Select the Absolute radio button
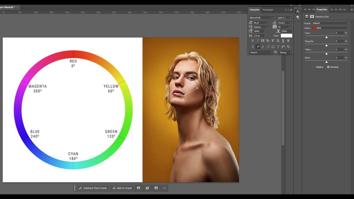This screenshot has height=199, width=354. [x=328, y=67]
